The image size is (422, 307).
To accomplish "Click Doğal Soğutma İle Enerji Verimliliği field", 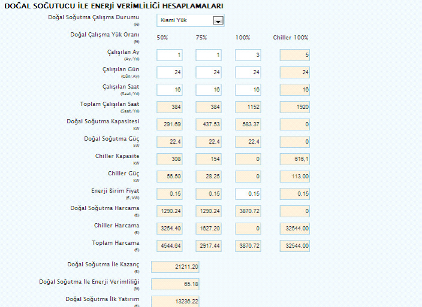I will click(x=175, y=284).
